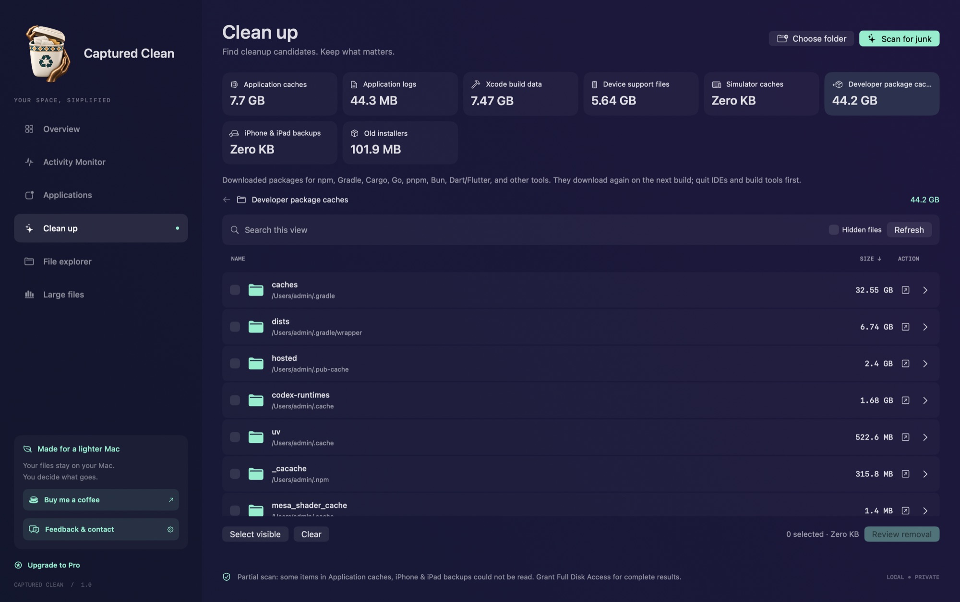
Task: Click the settings gear in Feedback & contact
Action: point(170,530)
